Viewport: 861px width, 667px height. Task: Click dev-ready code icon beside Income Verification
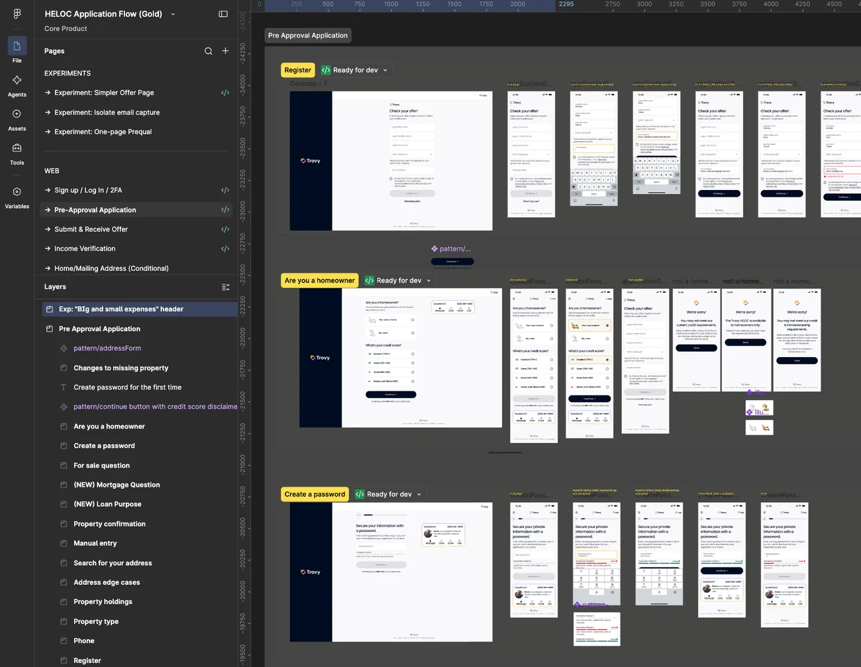225,249
